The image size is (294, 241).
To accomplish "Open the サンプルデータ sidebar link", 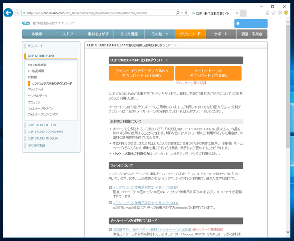I will point(38,96).
